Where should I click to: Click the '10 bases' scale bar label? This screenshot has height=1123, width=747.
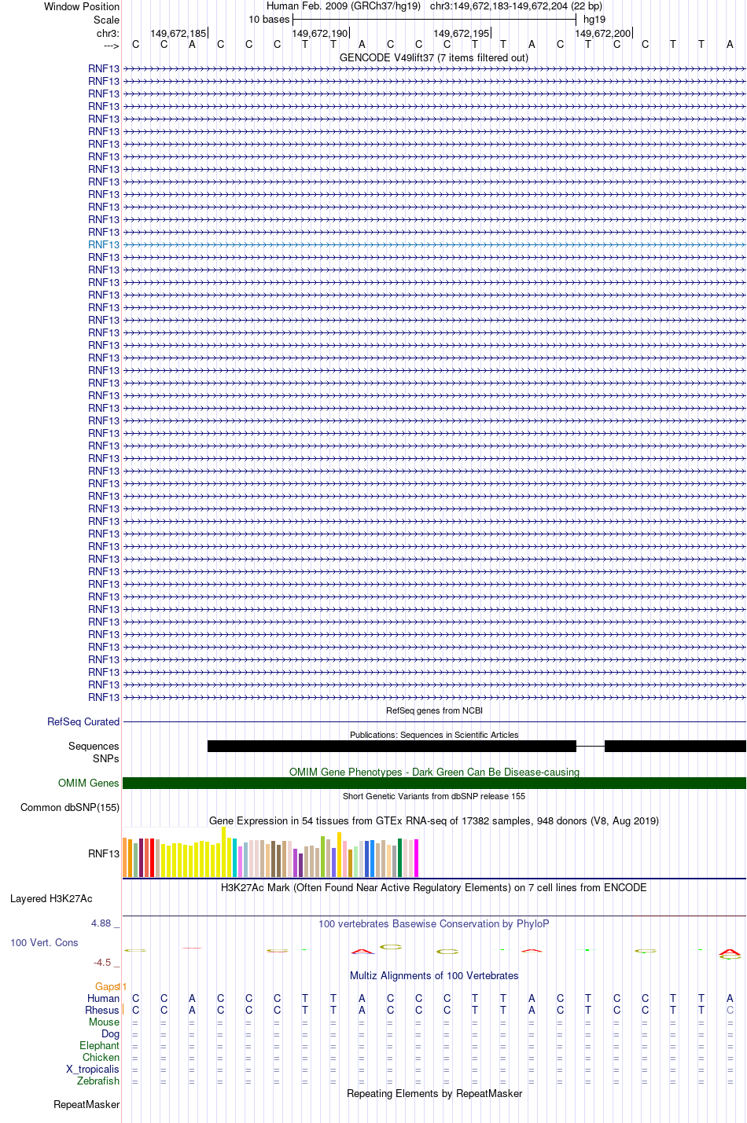(269, 19)
